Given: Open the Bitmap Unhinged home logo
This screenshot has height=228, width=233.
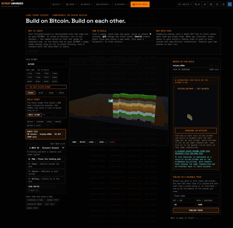Looking at the screenshot, I should pos(12,4).
